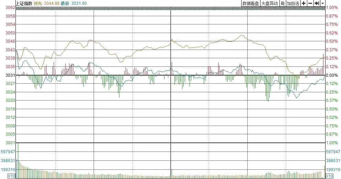Screen dimensions: 341x179
Task: Click 加自选 to add to watchlist
Action: [293, 3]
